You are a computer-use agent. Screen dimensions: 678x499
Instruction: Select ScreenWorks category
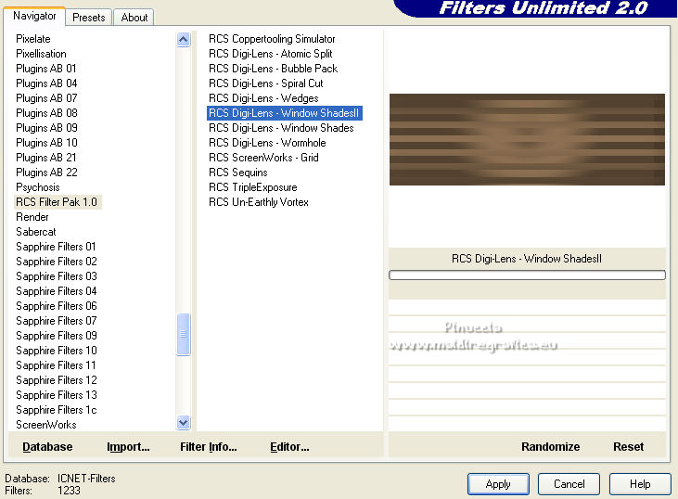pos(46,425)
